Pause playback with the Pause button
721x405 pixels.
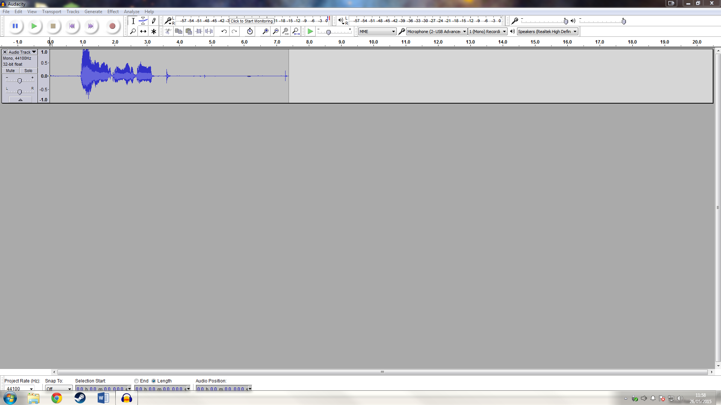tap(15, 26)
